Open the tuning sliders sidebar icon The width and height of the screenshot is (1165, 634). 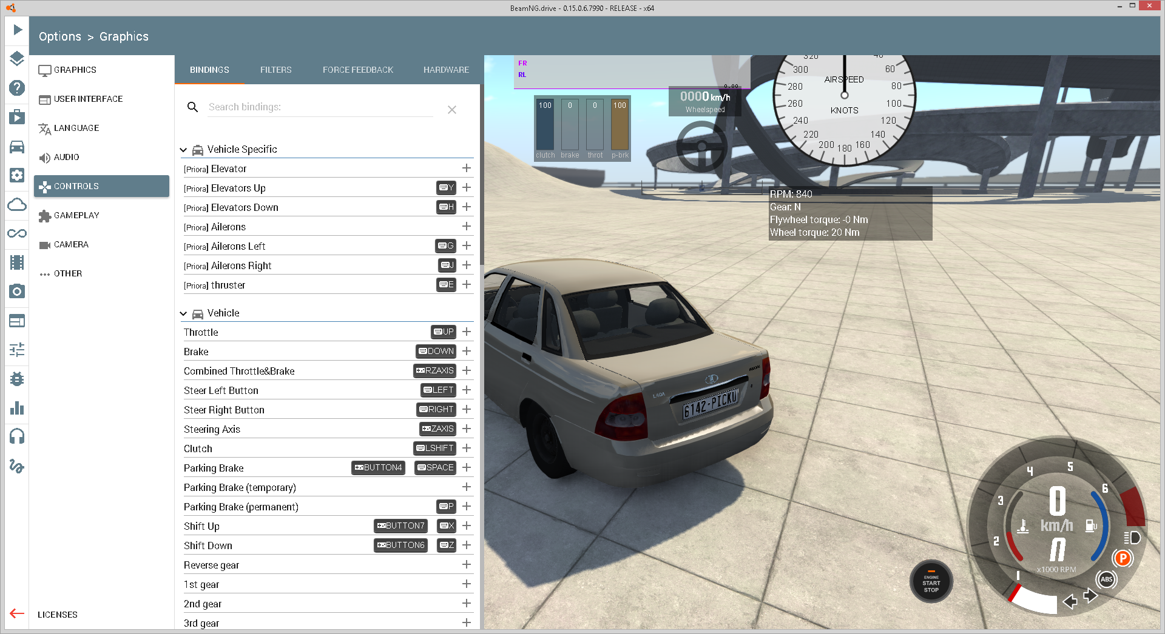pos(17,350)
